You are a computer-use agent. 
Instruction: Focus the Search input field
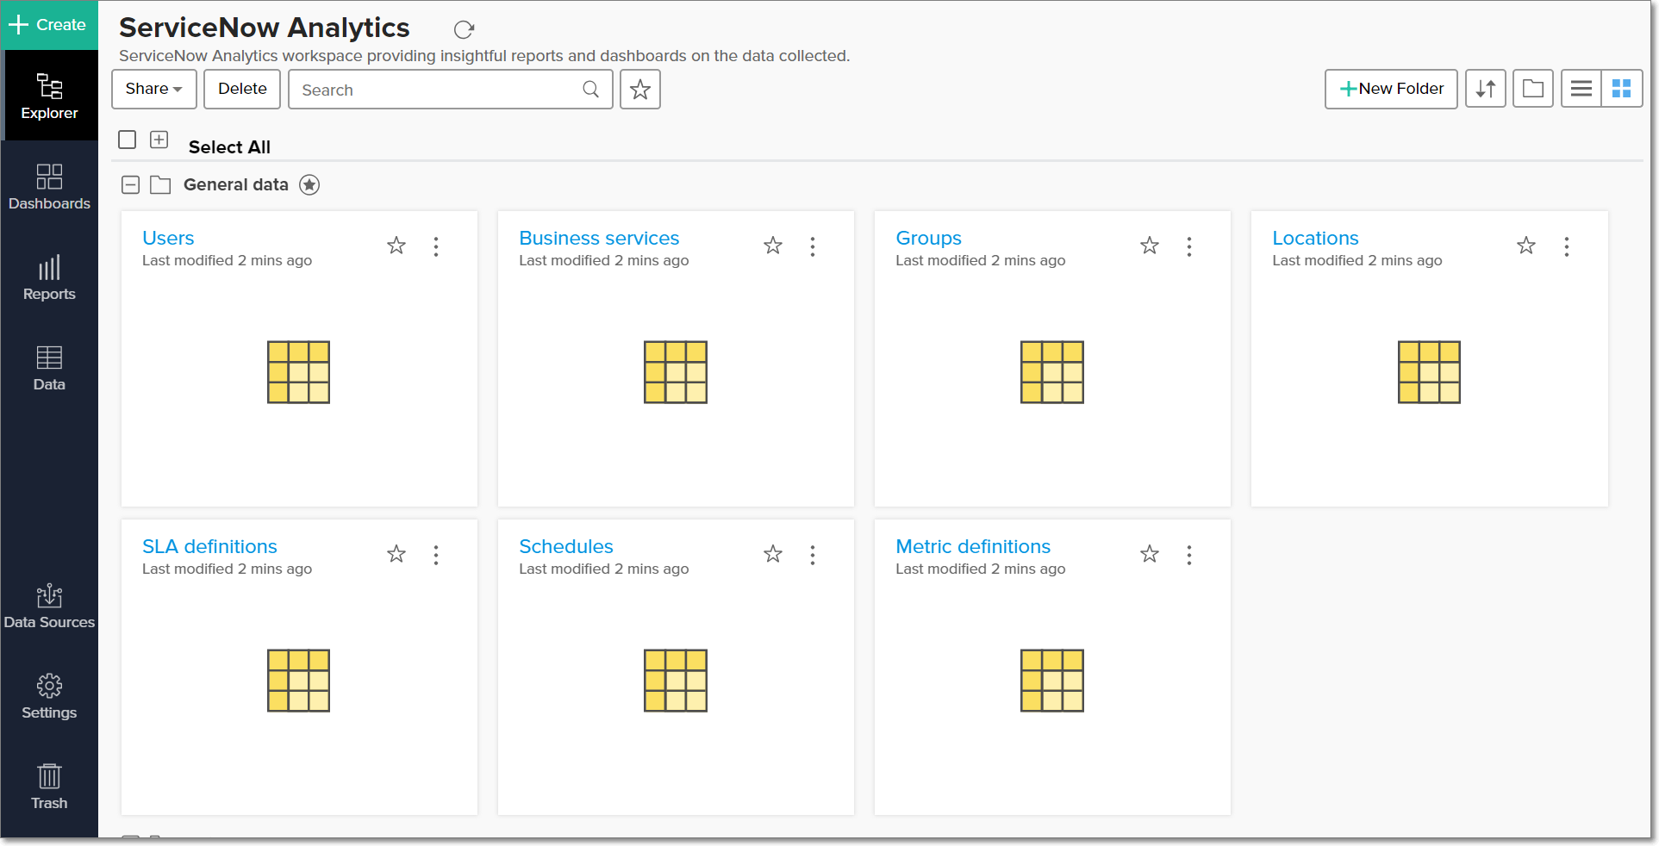[x=451, y=90]
